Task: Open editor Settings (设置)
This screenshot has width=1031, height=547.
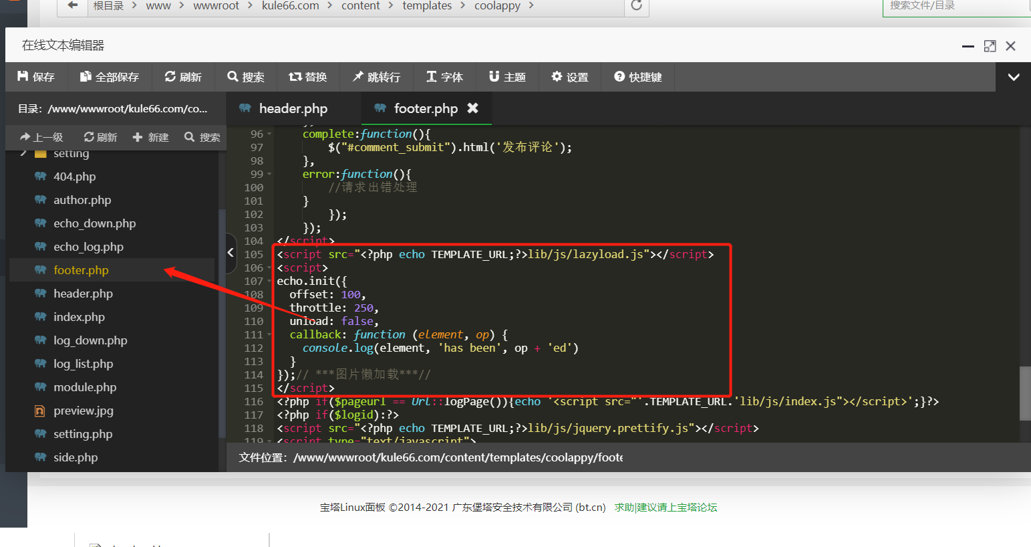Action: [x=569, y=77]
